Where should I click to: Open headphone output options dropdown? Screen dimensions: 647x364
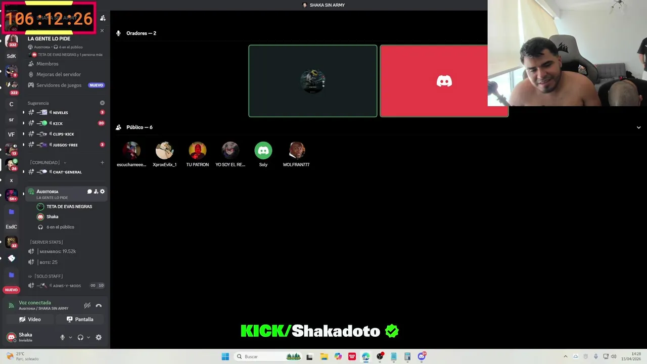88,337
